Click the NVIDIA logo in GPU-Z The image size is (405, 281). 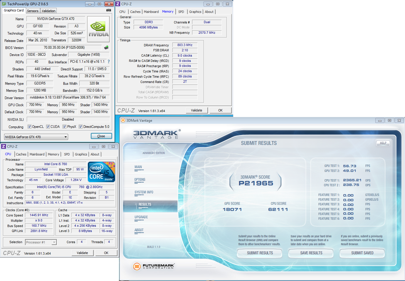click(99, 29)
